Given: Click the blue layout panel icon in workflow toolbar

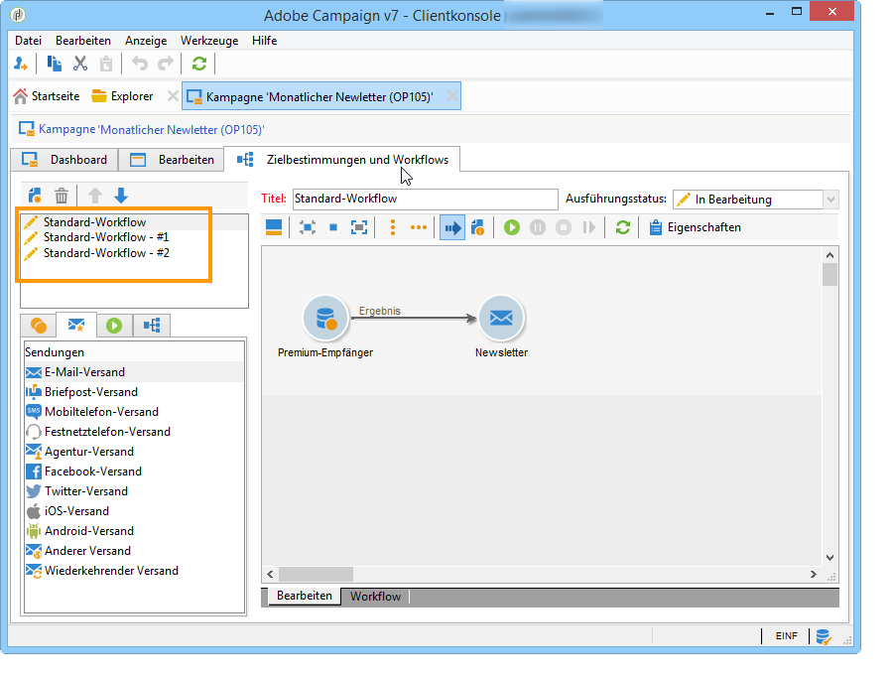Looking at the screenshot, I should tap(274, 227).
